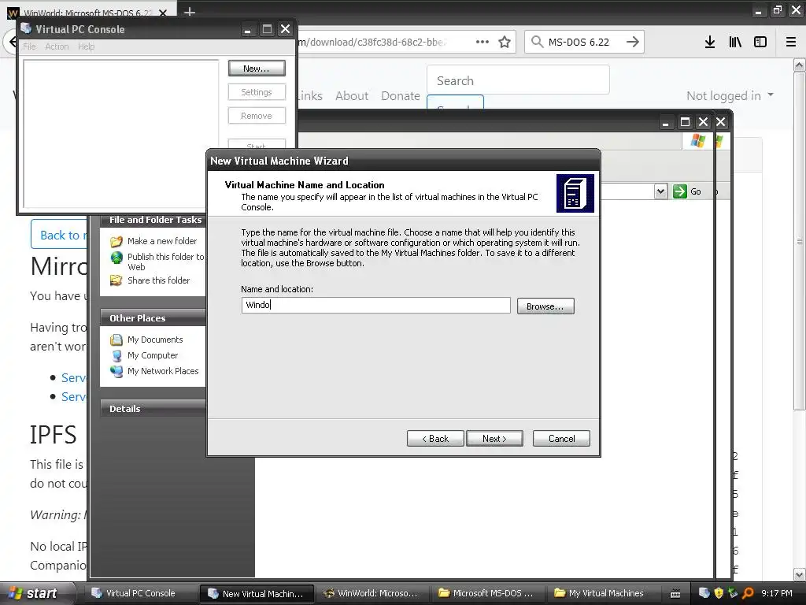The image size is (806, 605).
Task: Open the About link on WinWorld page
Action: (x=352, y=95)
